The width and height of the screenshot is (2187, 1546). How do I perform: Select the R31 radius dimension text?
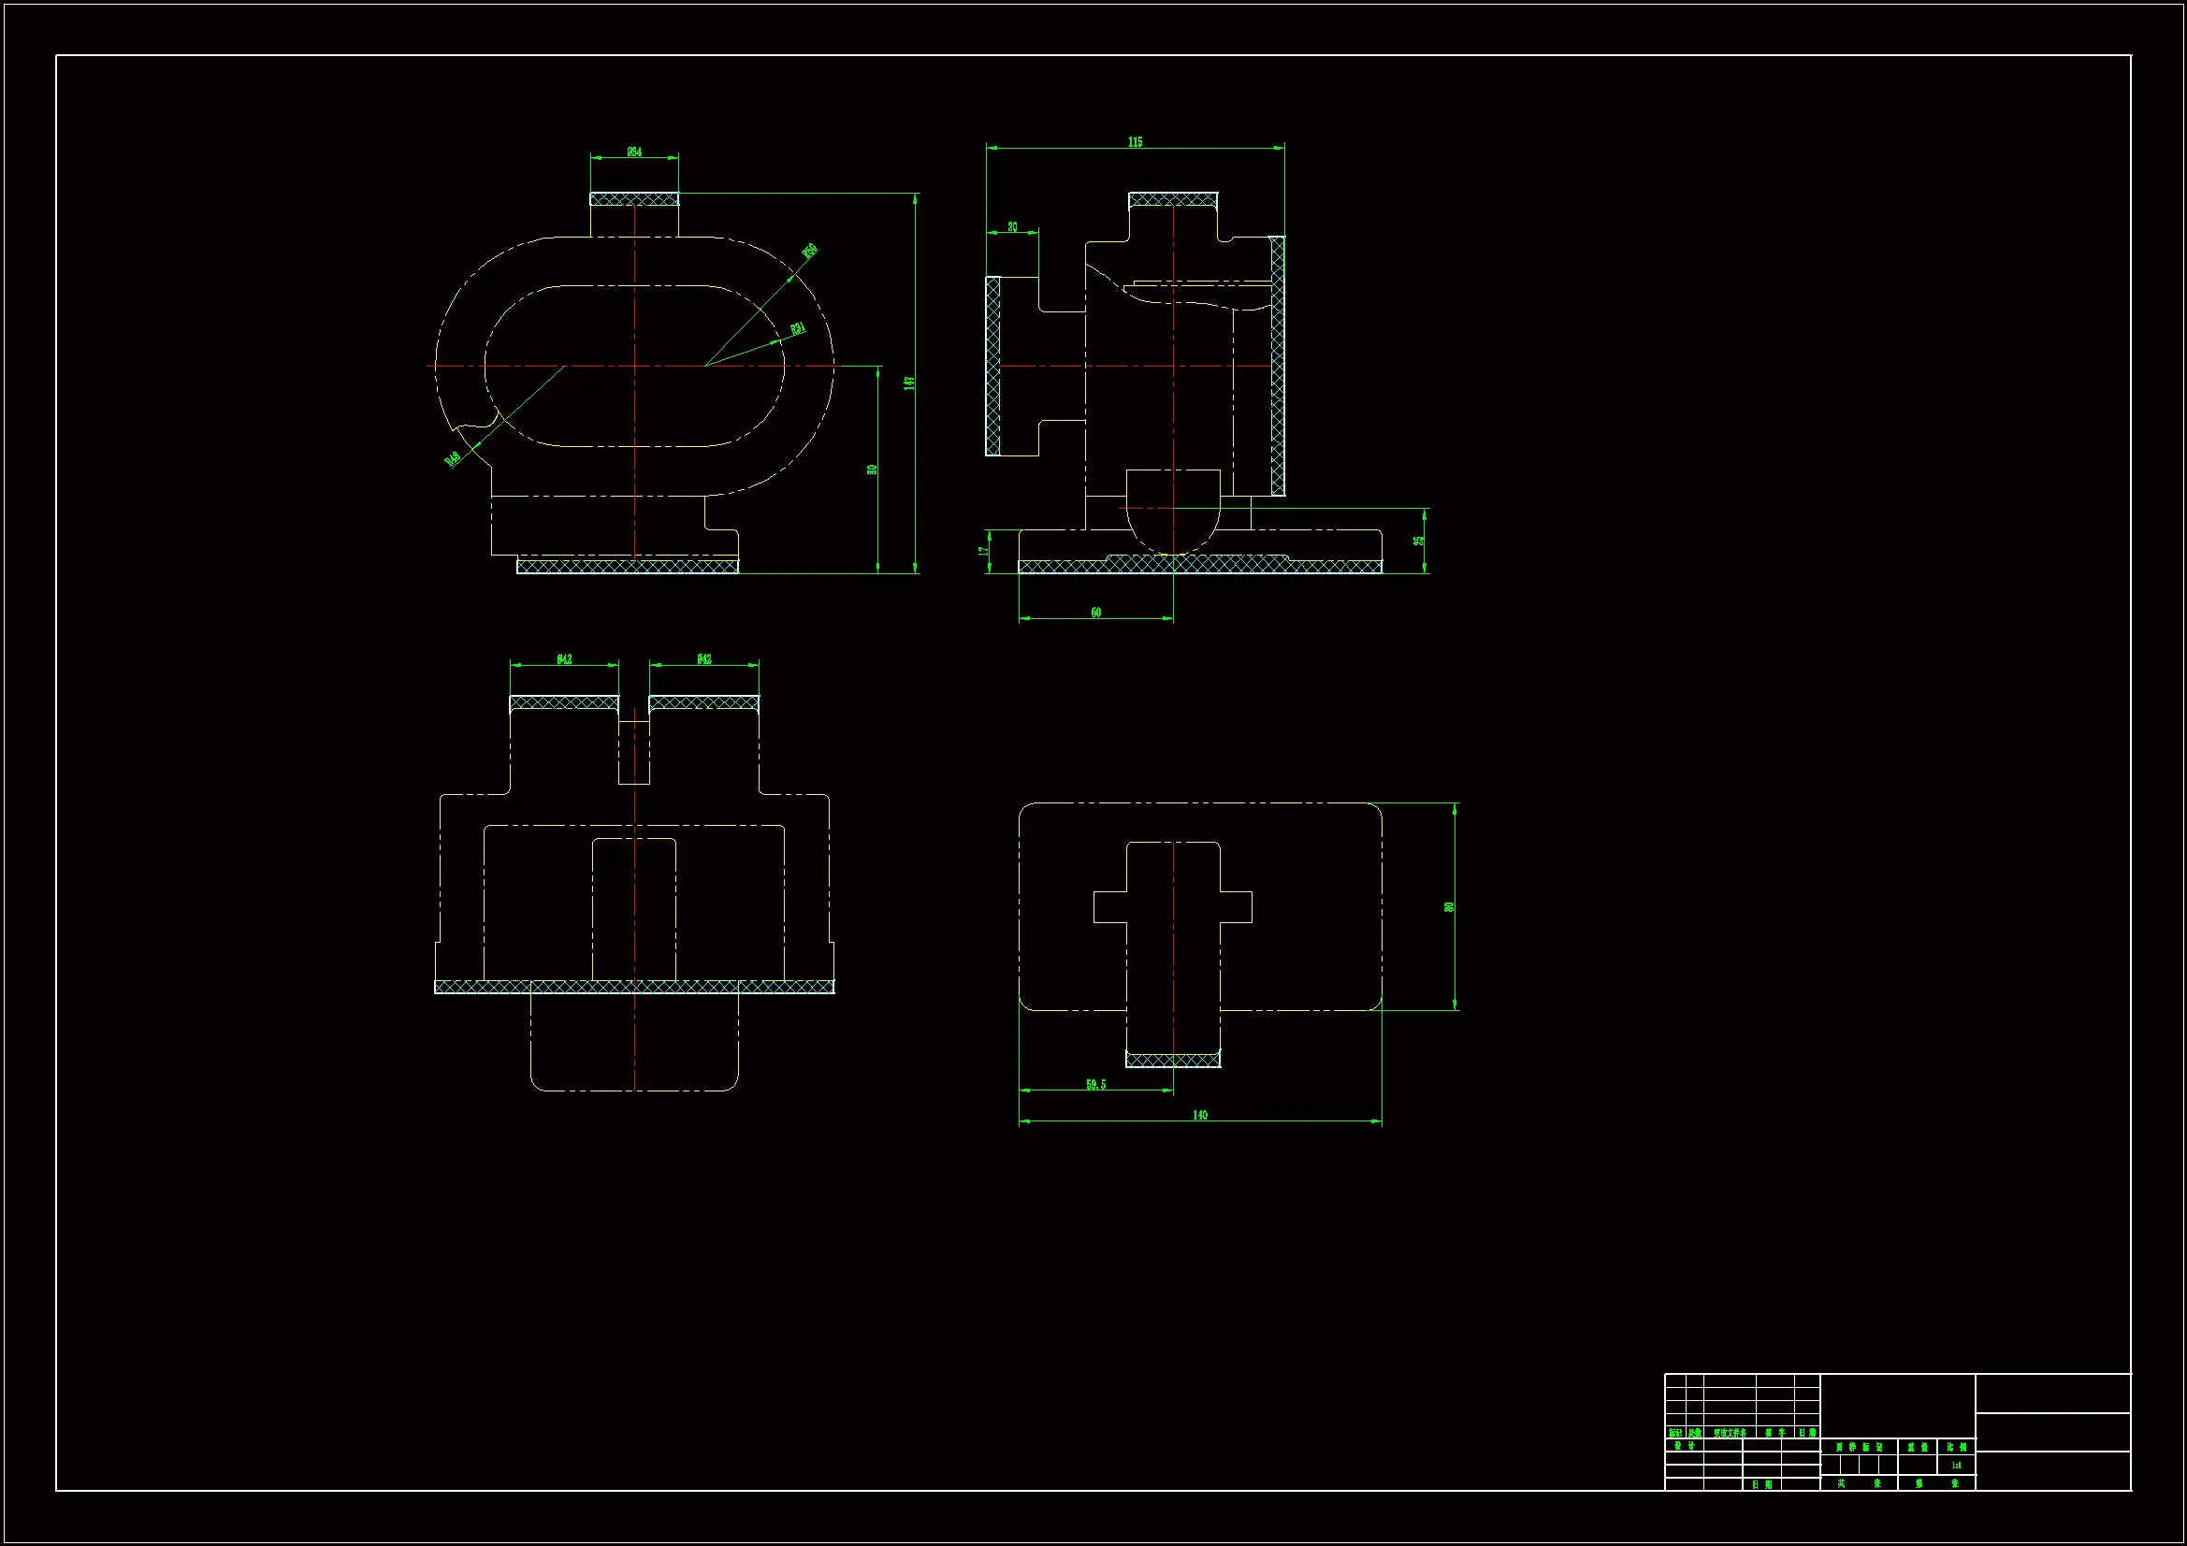click(x=798, y=328)
